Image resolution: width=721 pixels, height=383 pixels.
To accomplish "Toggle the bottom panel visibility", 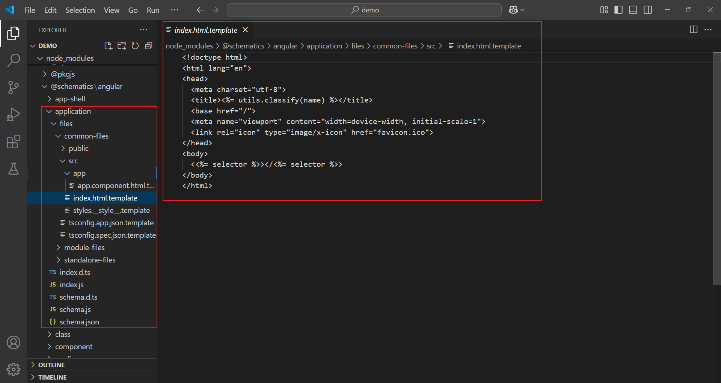I will tap(633, 10).
